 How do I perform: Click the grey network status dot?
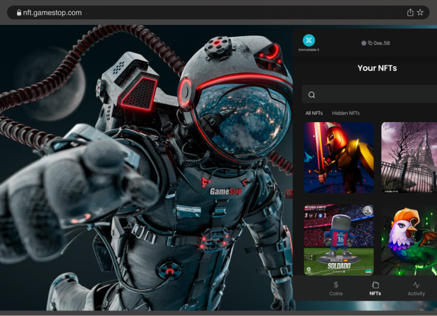(364, 43)
